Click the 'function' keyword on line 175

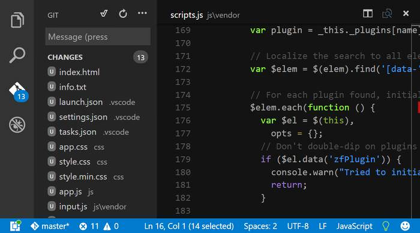click(x=328, y=107)
